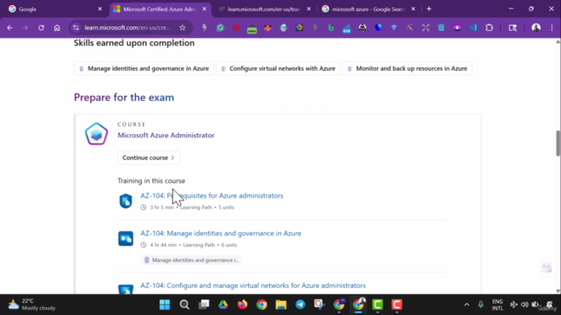Image resolution: width=561 pixels, height=315 pixels.
Task: Open File Explorer from taskbar
Action: tap(280, 304)
